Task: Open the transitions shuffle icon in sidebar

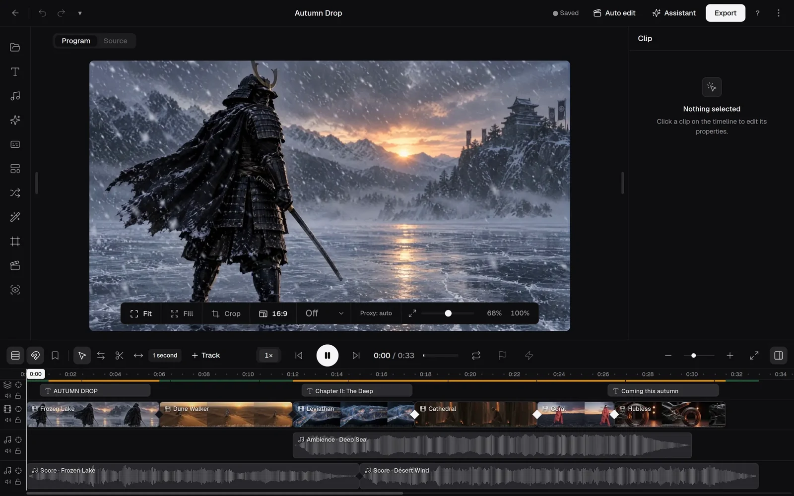Action: [15, 193]
